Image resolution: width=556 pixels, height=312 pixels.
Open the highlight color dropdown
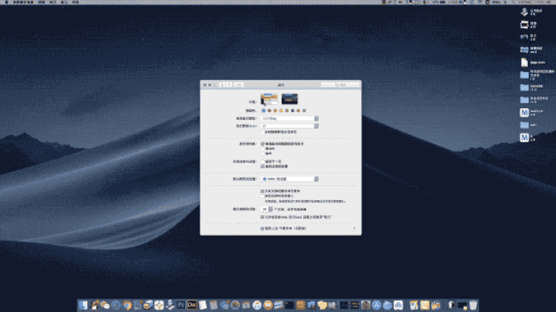coord(290,119)
